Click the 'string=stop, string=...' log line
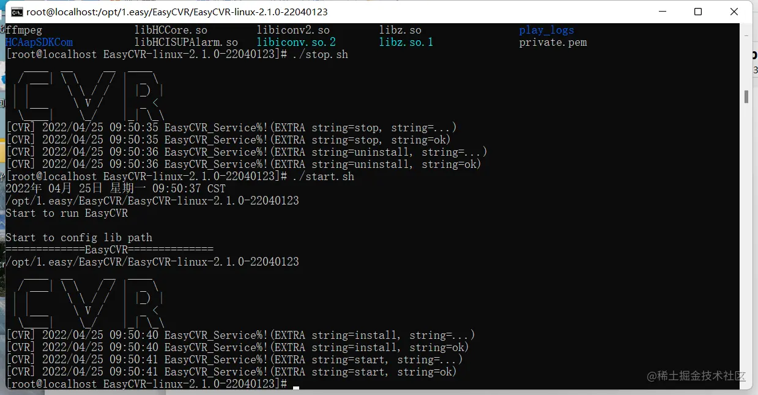The image size is (758, 395). tap(231, 128)
